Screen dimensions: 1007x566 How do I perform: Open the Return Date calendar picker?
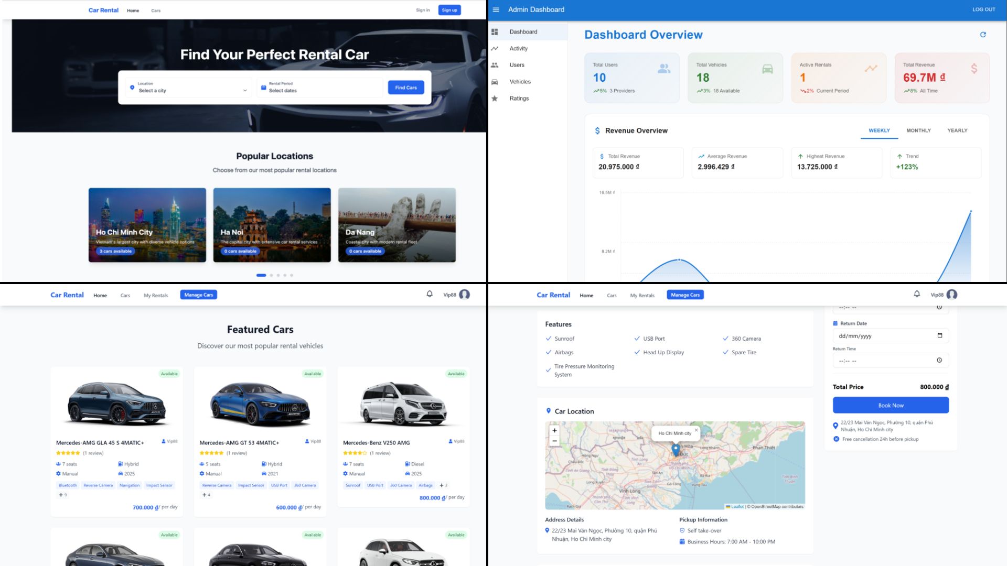(x=939, y=335)
